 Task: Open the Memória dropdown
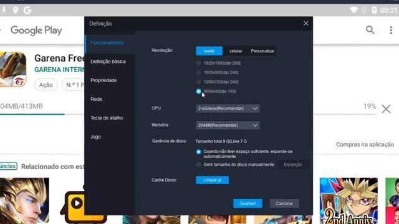[228, 125]
